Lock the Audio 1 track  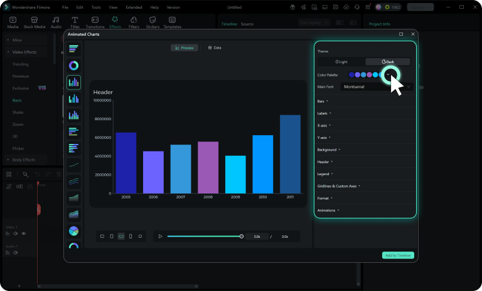[x=8, y=253]
